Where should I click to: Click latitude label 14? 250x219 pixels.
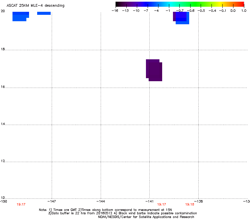3,124
